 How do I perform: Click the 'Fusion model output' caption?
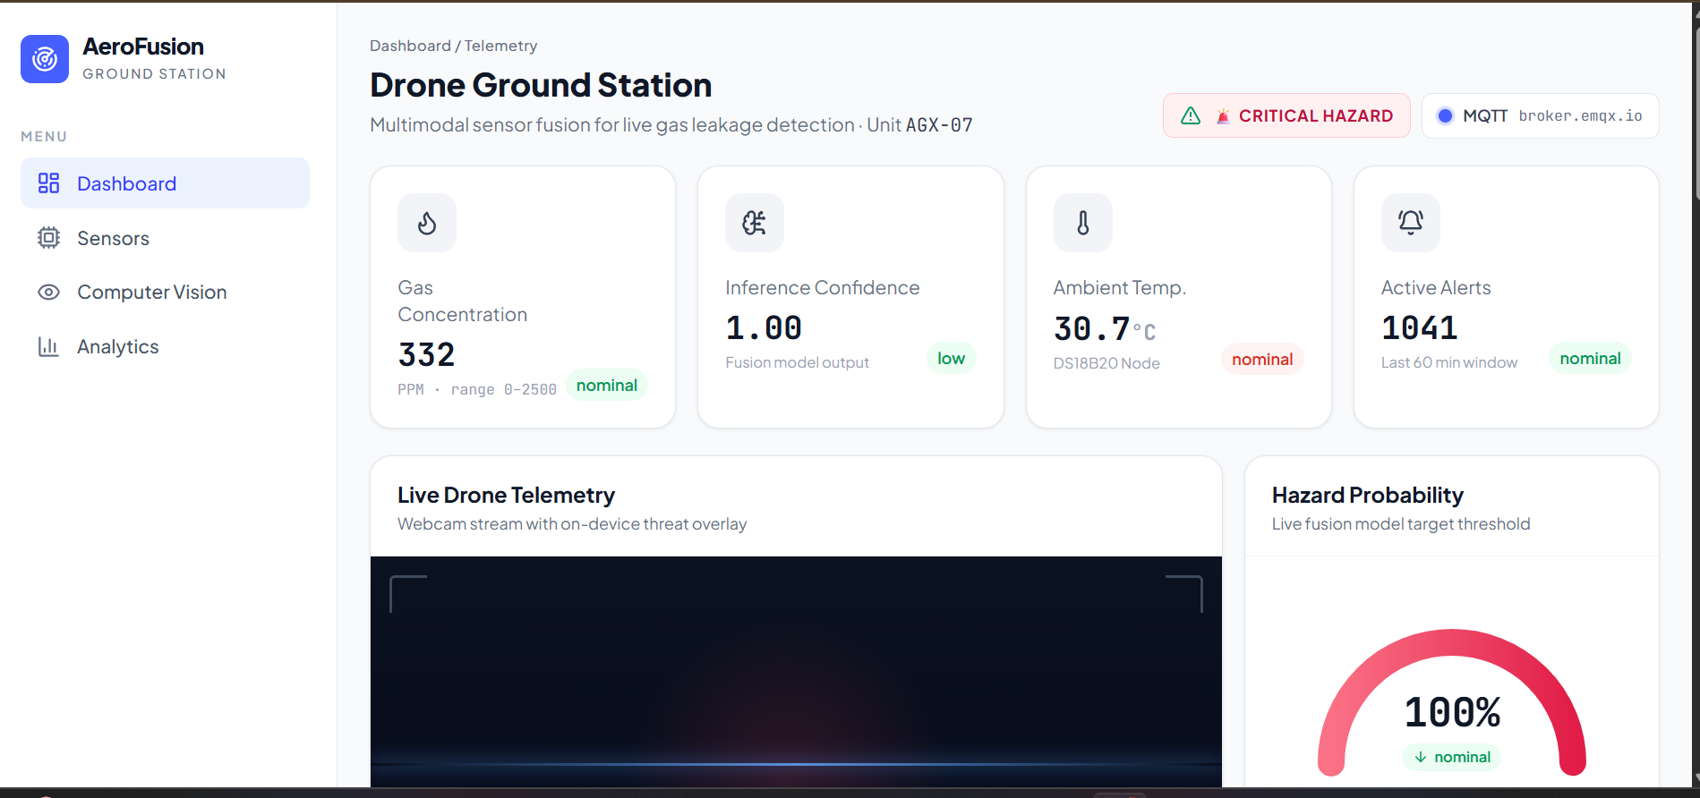(x=797, y=362)
